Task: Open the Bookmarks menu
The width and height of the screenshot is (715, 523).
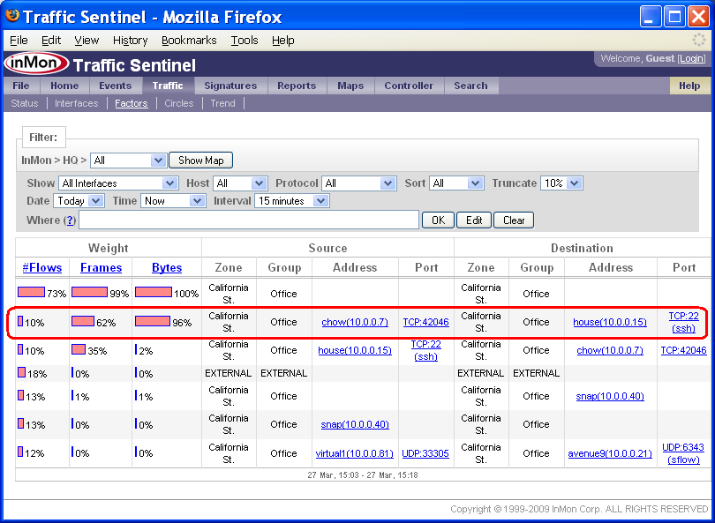Action: pos(189,41)
